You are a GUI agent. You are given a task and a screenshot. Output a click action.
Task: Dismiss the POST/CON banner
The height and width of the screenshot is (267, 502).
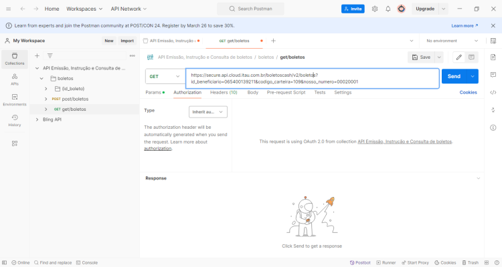coord(493,25)
